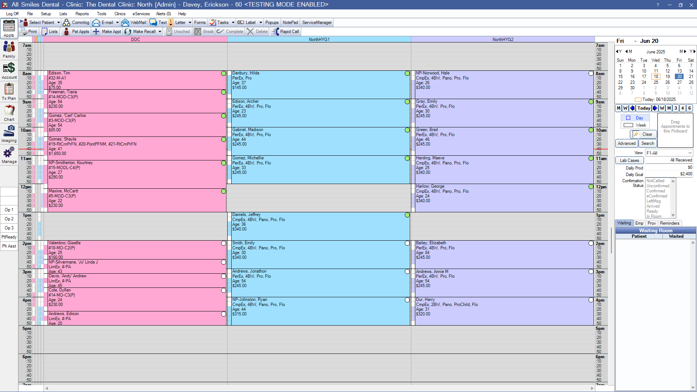697x392 pixels.
Task: Open the eServices menu
Action: pos(141,14)
